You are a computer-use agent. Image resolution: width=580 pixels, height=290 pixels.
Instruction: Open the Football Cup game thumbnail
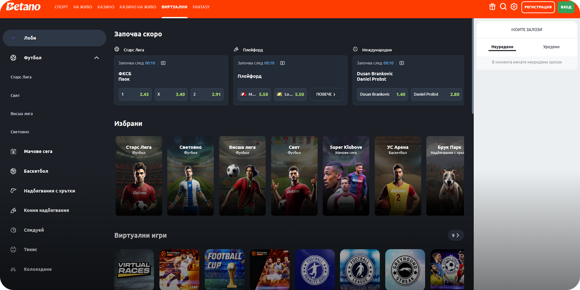pos(225,269)
